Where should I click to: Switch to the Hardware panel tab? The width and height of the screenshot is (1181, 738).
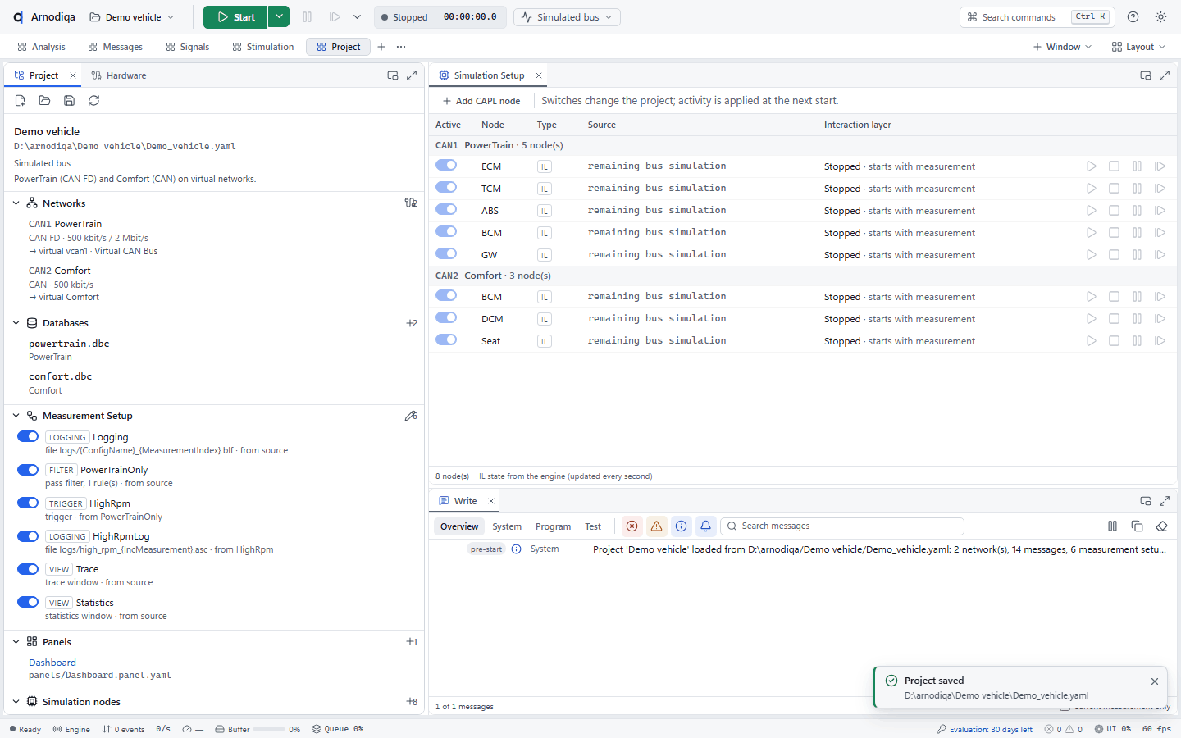click(x=119, y=75)
